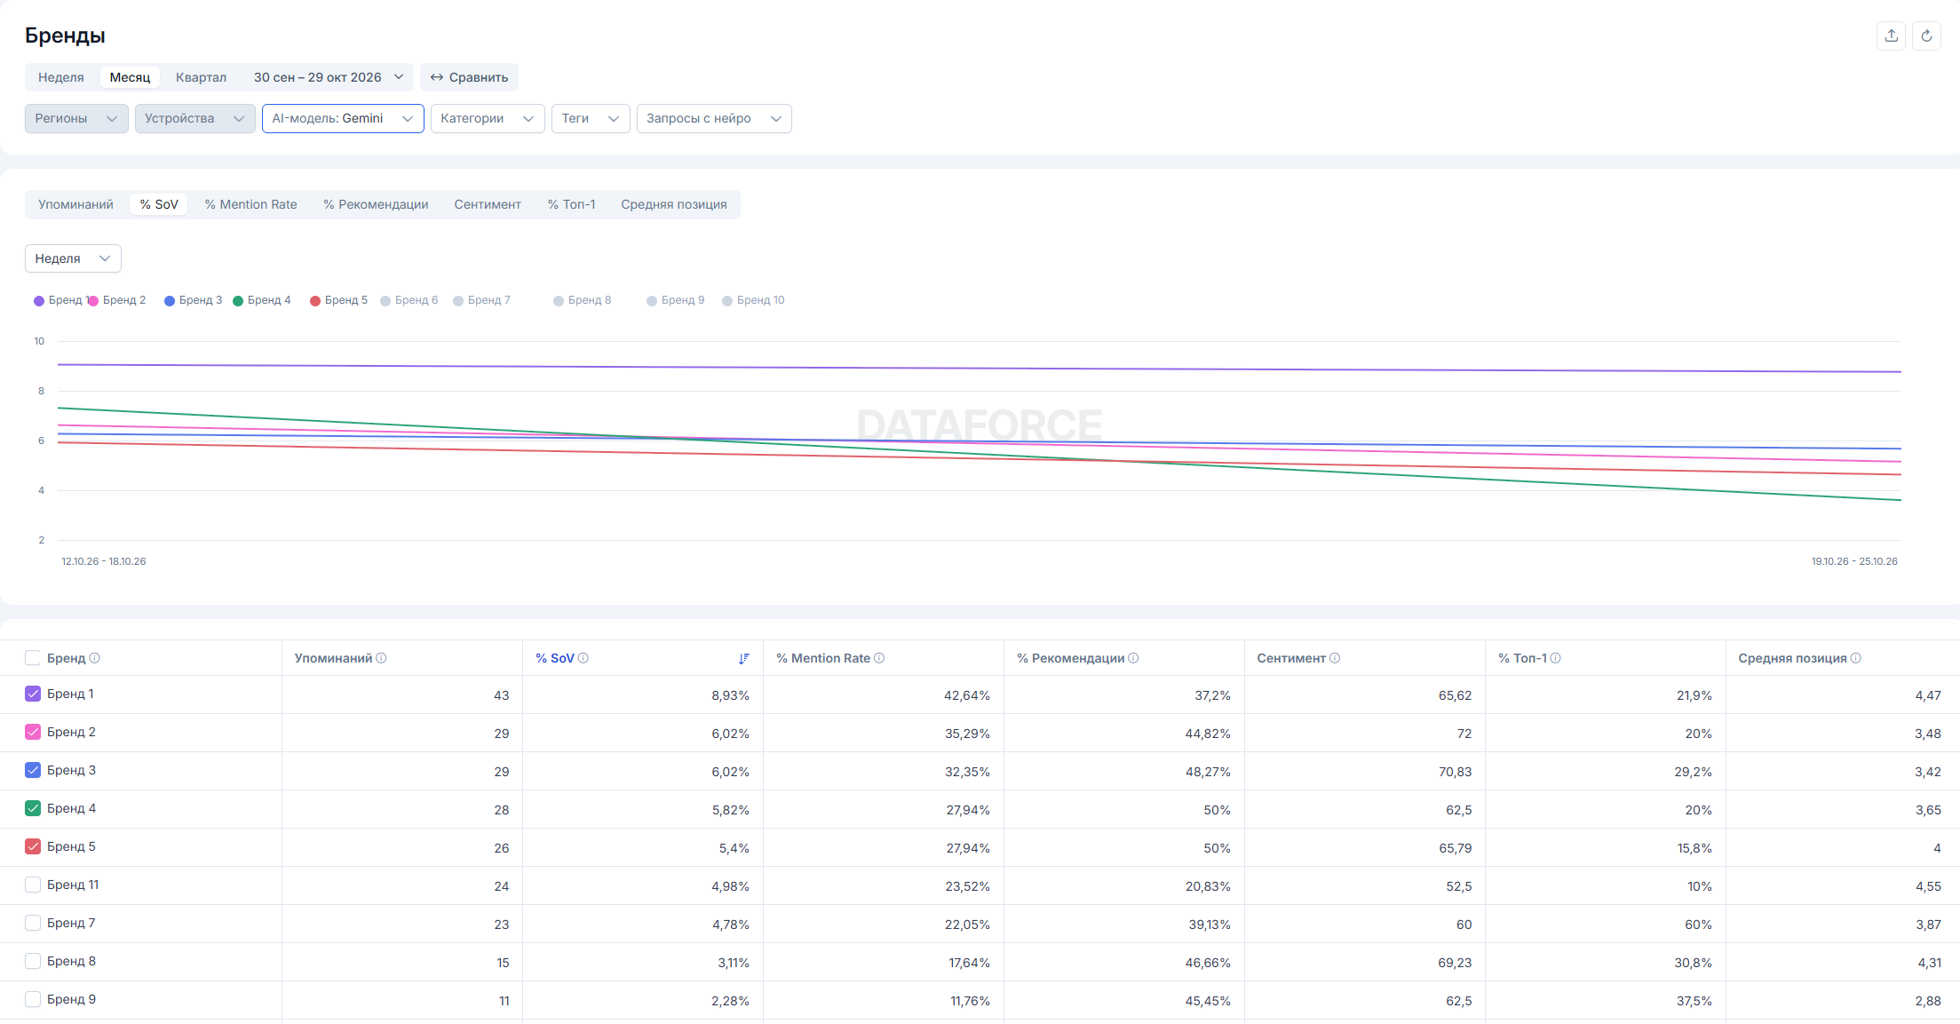Open the Регионы dropdown

76,119
